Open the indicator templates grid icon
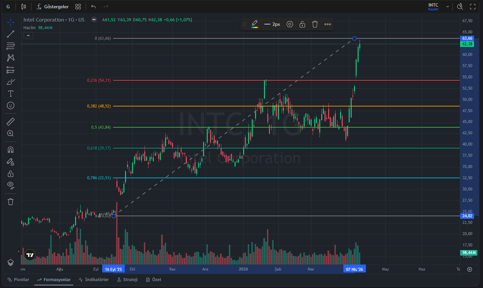The image size is (483, 288). click(x=78, y=7)
